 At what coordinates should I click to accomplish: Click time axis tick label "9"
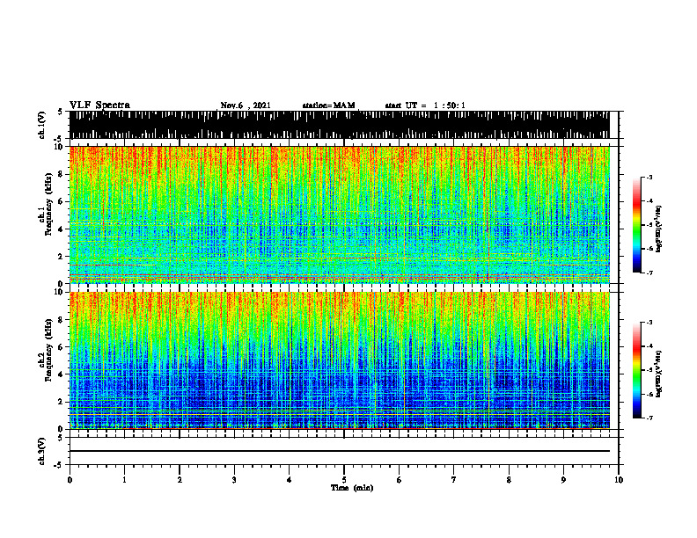tap(563, 480)
